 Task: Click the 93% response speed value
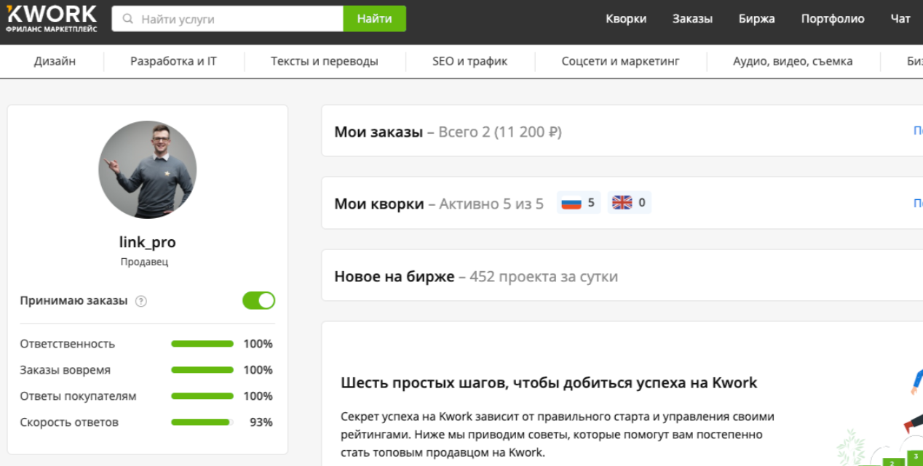pyautogui.click(x=261, y=422)
